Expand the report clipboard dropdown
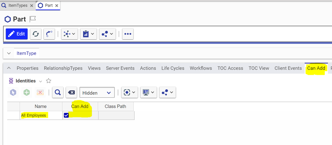The width and height of the screenshot is (332, 145). tap(88, 34)
